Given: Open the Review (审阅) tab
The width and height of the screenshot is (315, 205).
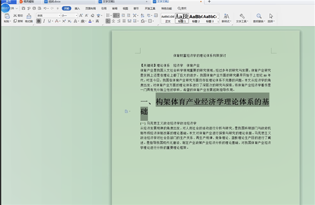Looking at the screenshot, I should pos(114,8).
